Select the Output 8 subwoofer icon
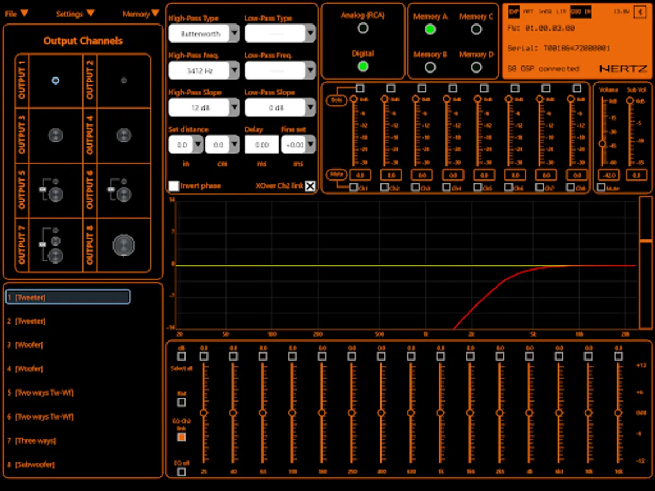655x491 pixels. click(123, 245)
